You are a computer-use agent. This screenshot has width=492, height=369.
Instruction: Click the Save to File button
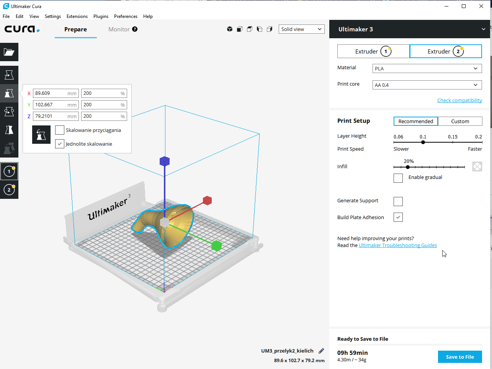[x=460, y=357]
